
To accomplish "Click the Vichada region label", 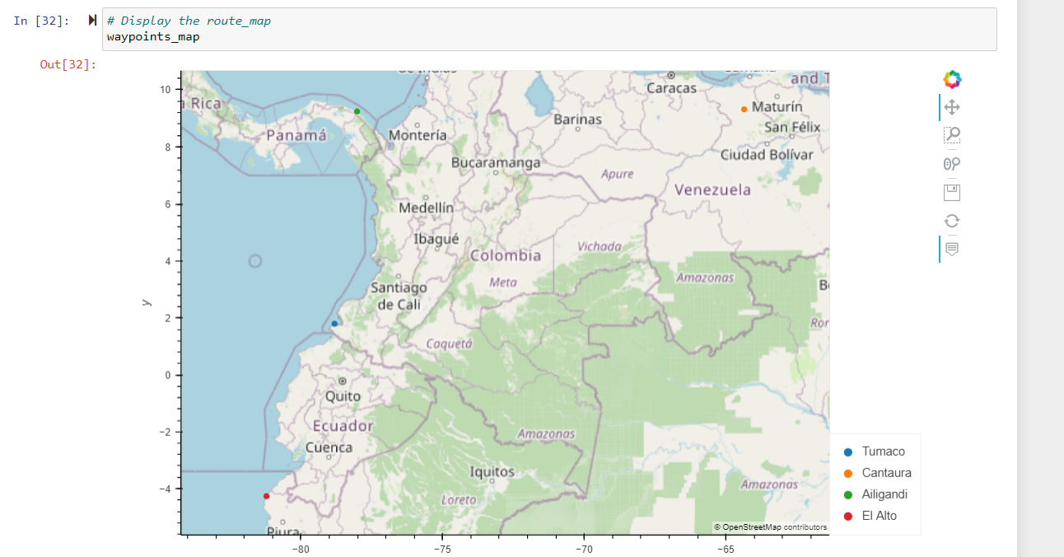I will 600,246.
